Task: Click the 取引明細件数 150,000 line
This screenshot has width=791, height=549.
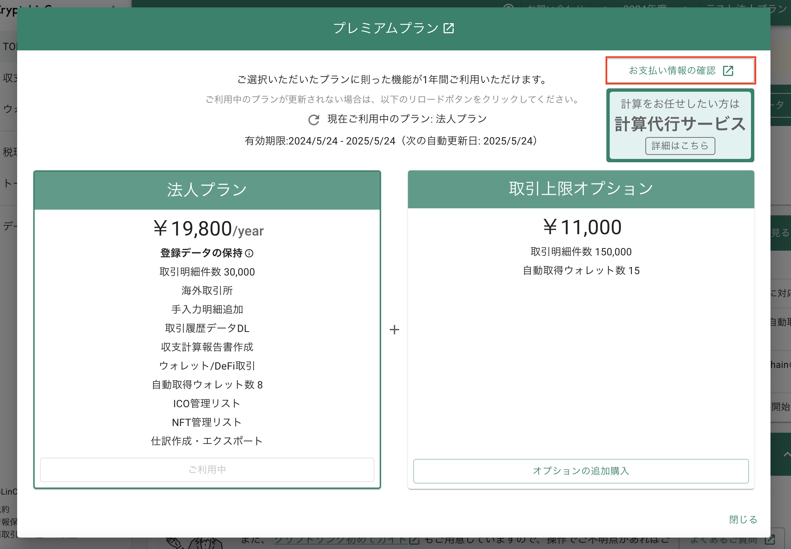Action: pyautogui.click(x=581, y=252)
